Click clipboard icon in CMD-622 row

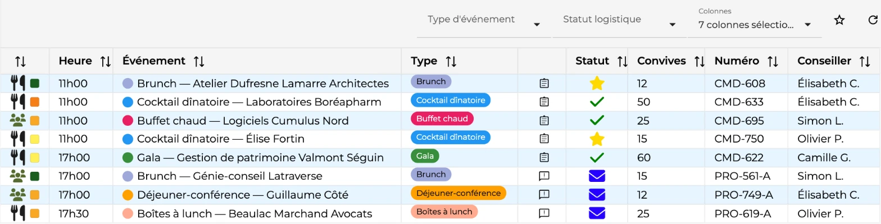(543, 158)
